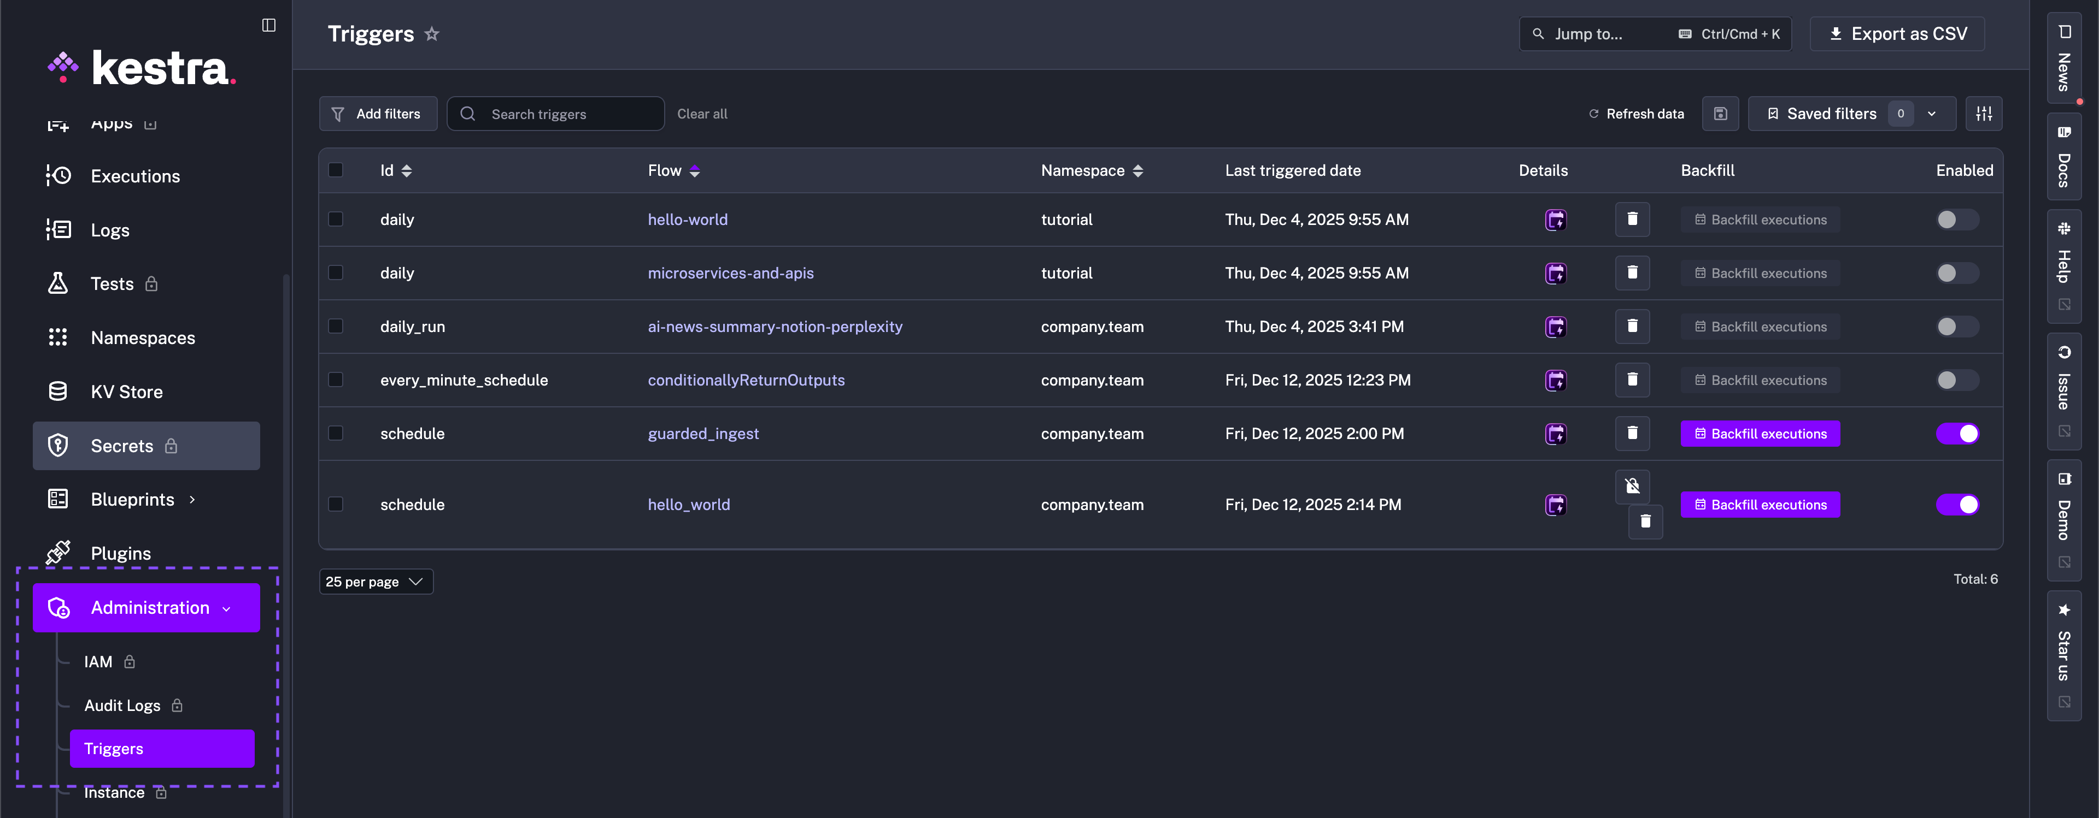
Task: Star the Triggers page as a bookmark
Action: [432, 34]
